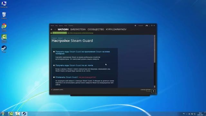Switch to the БИБЛИОТЕКА tab
This screenshot has width=206, height=116.
tap(78, 29)
